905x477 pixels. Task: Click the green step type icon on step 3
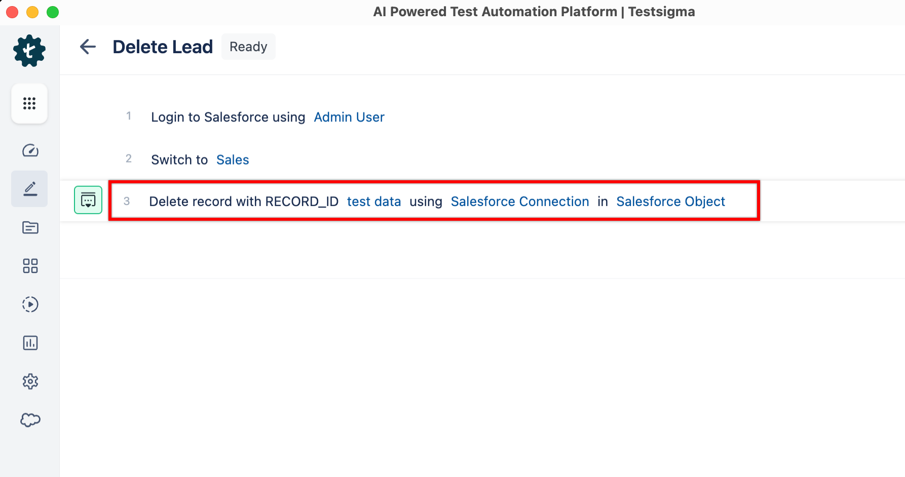88,200
